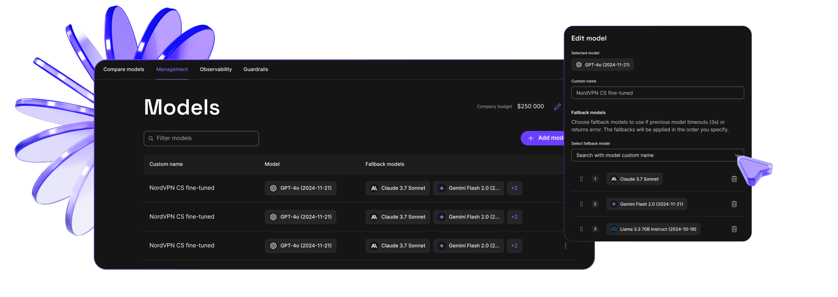
Task: Open the Select fallback model dropdown
Action: [657, 155]
